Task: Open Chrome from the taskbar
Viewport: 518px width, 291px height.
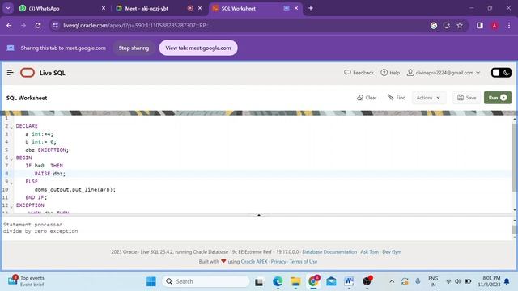Action: coord(313,281)
